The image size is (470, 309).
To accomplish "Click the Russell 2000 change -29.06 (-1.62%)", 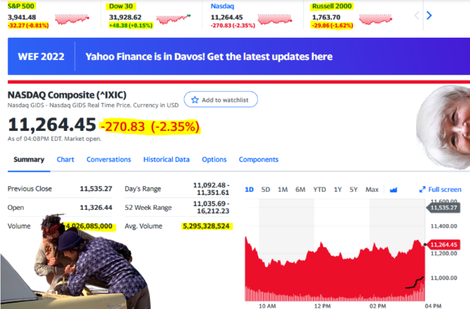I will 333,25.
